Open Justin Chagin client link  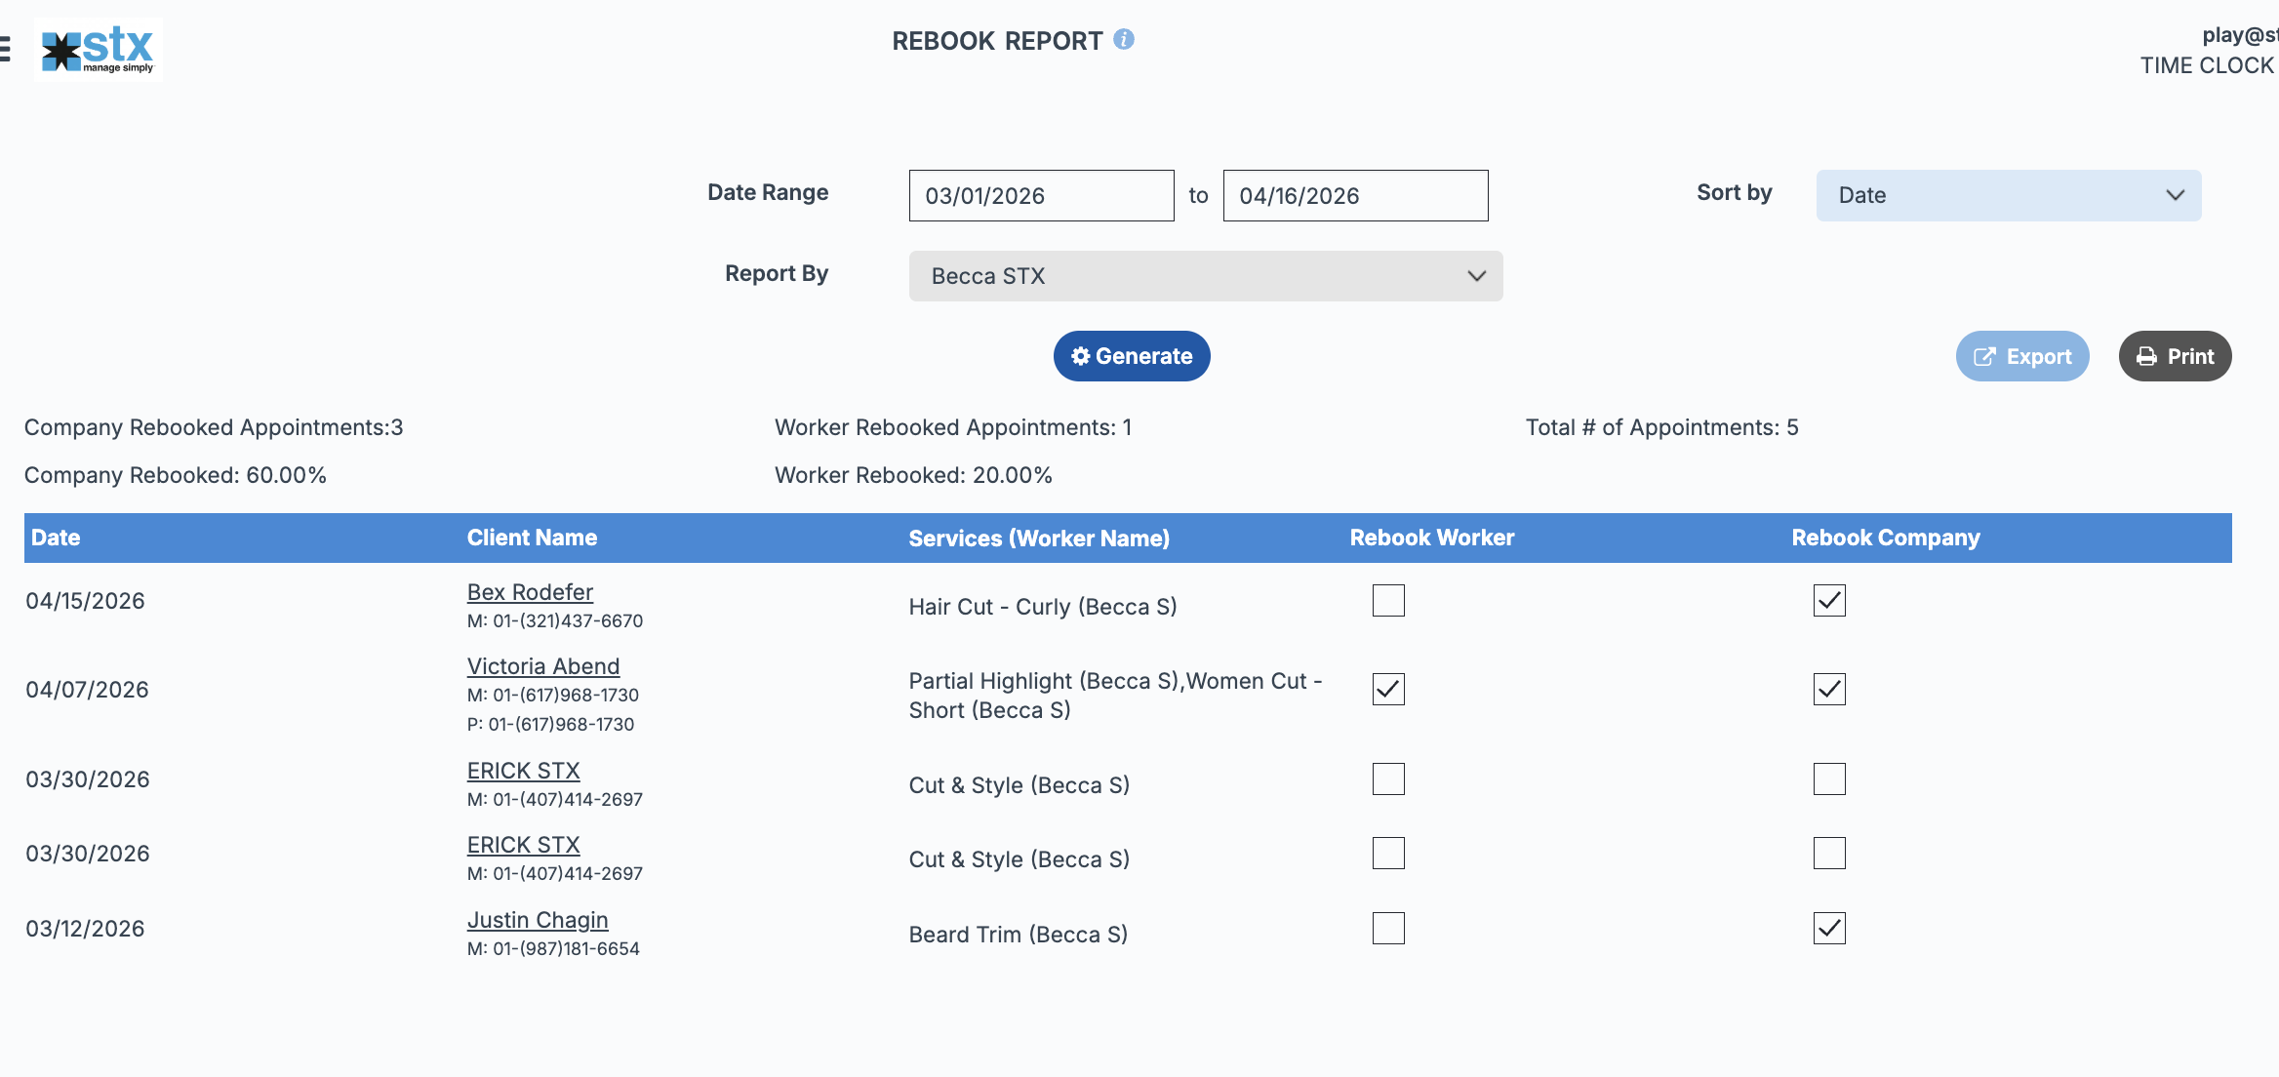tap(538, 920)
